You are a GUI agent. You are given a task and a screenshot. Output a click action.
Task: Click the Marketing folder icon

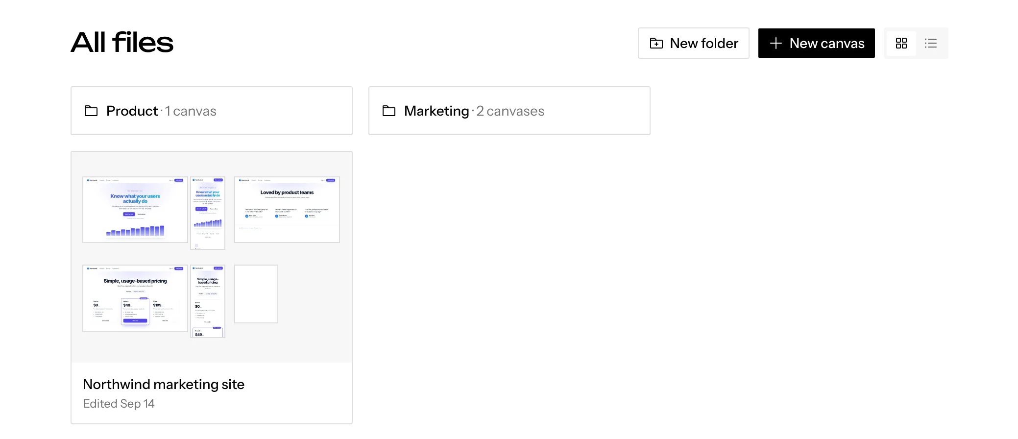tap(389, 111)
